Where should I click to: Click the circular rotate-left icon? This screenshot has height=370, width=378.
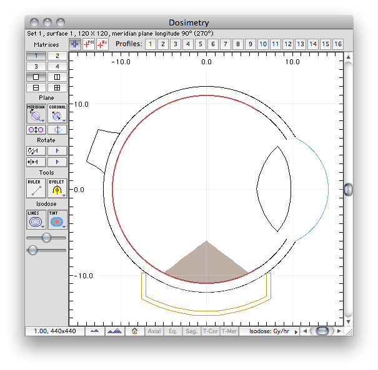click(36, 151)
